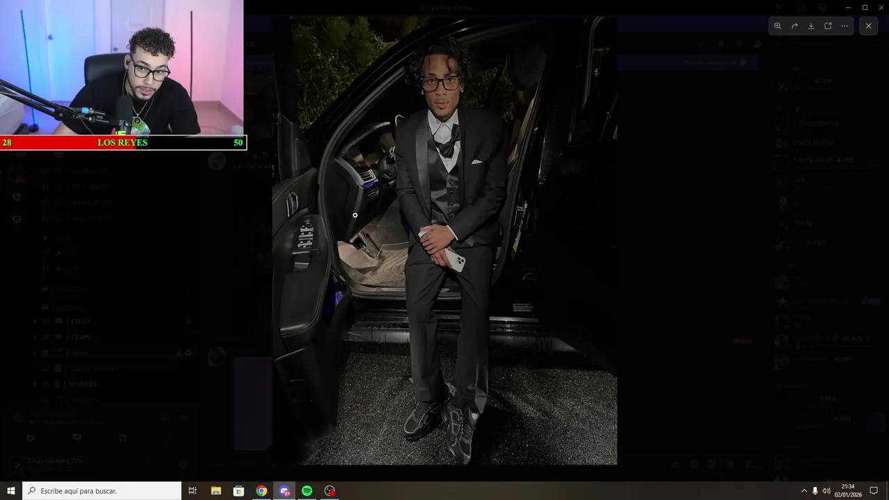Download the image using the save icon
This screenshot has height=500, width=889.
[811, 26]
